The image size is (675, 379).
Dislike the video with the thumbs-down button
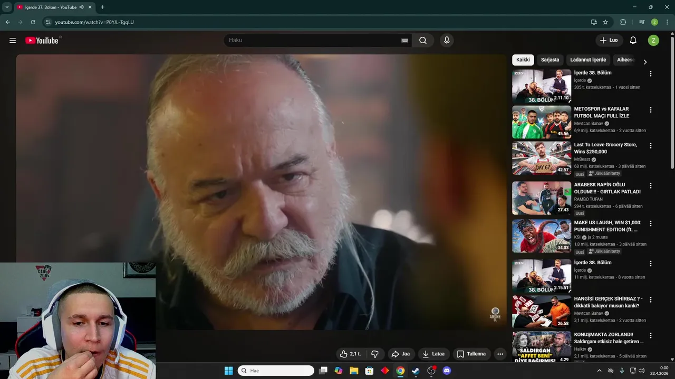click(x=375, y=354)
